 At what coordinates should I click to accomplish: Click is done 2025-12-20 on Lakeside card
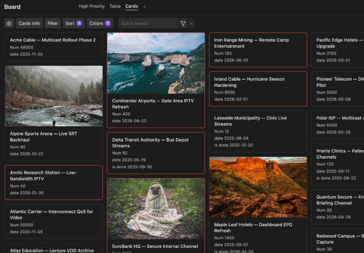pos(234,145)
